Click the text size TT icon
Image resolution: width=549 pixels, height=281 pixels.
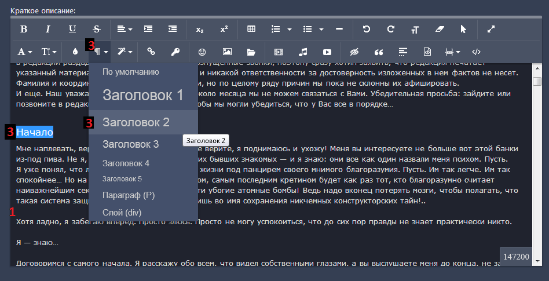415,30
